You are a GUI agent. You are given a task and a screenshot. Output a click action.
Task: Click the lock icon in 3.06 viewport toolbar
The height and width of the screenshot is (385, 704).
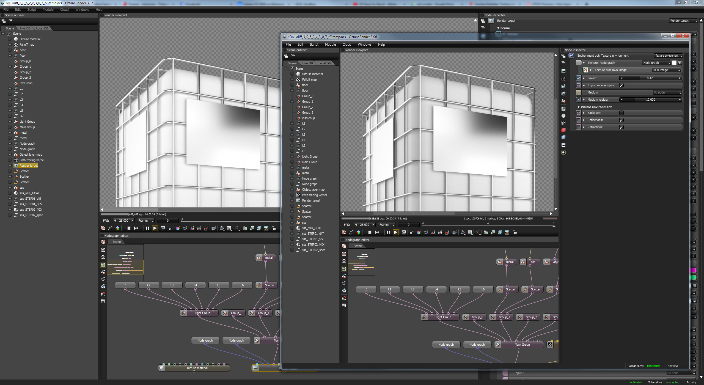coord(515,233)
